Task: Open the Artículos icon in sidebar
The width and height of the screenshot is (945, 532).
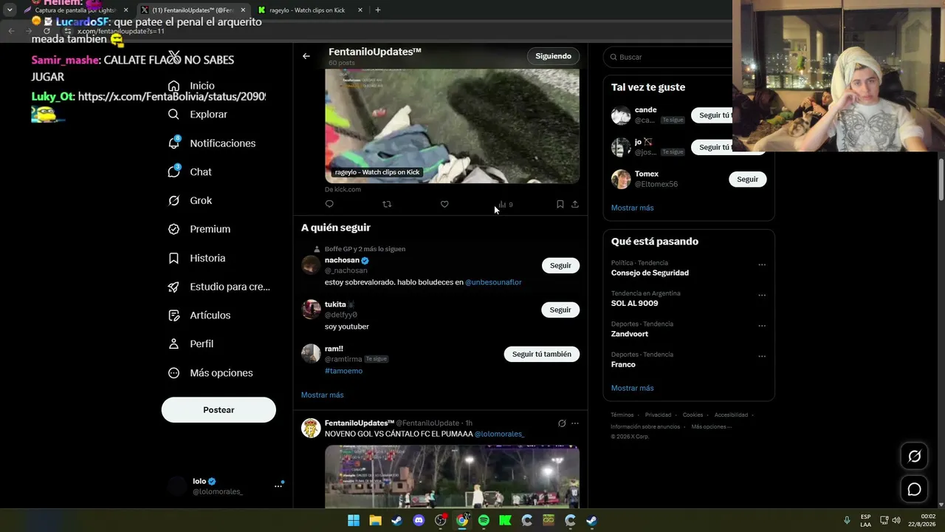Action: pyautogui.click(x=173, y=316)
